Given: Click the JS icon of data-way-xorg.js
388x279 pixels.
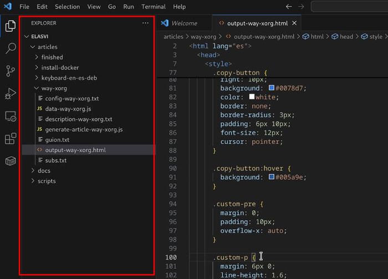Looking at the screenshot, I should click(x=39, y=108).
